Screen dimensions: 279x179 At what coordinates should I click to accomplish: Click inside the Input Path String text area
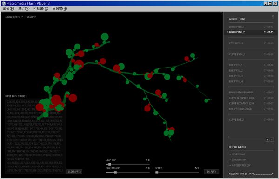(x=35, y=136)
